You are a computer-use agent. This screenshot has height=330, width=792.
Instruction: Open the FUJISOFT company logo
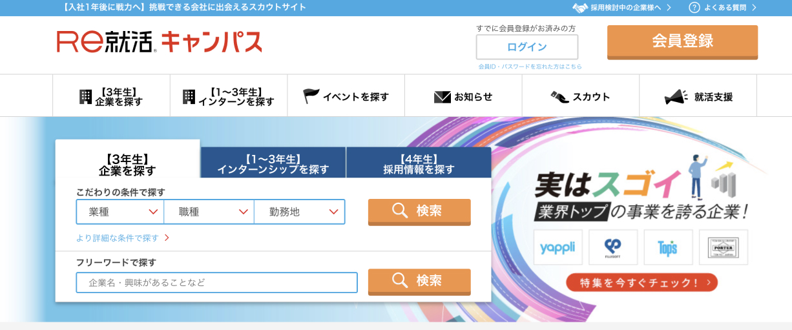point(613,247)
